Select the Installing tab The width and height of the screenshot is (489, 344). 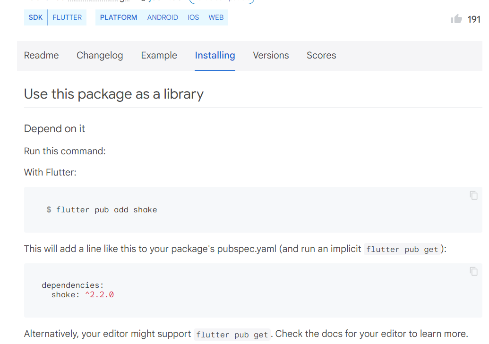(x=215, y=56)
